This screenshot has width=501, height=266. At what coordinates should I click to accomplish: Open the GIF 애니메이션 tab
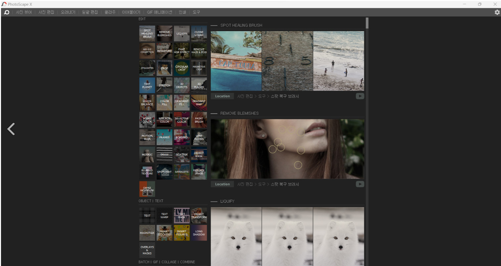click(x=160, y=12)
